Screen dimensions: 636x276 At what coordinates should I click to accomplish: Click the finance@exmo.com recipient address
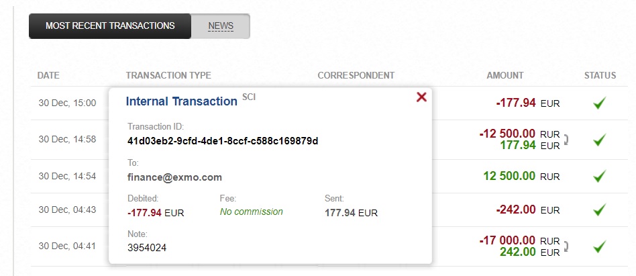coord(175,177)
